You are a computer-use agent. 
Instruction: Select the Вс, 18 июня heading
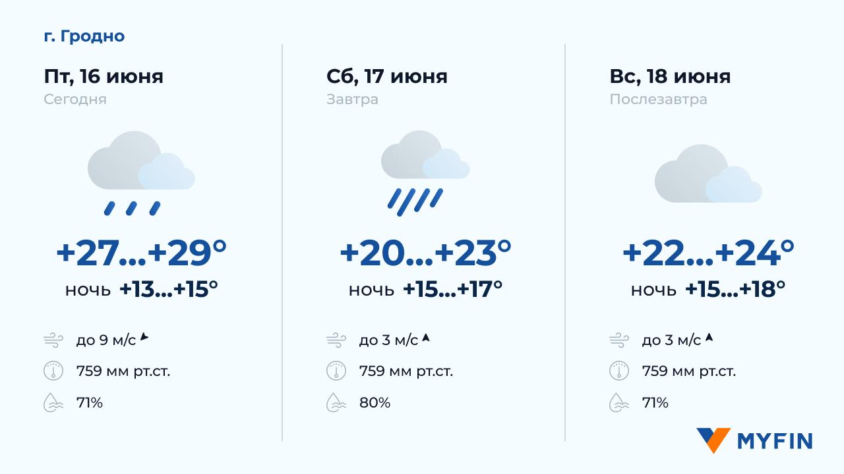click(670, 76)
